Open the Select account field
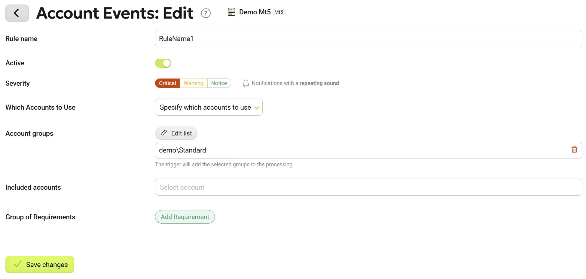586x279 pixels. 368,187
